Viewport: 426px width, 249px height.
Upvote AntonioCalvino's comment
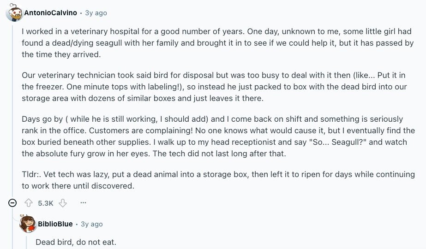tap(29, 203)
